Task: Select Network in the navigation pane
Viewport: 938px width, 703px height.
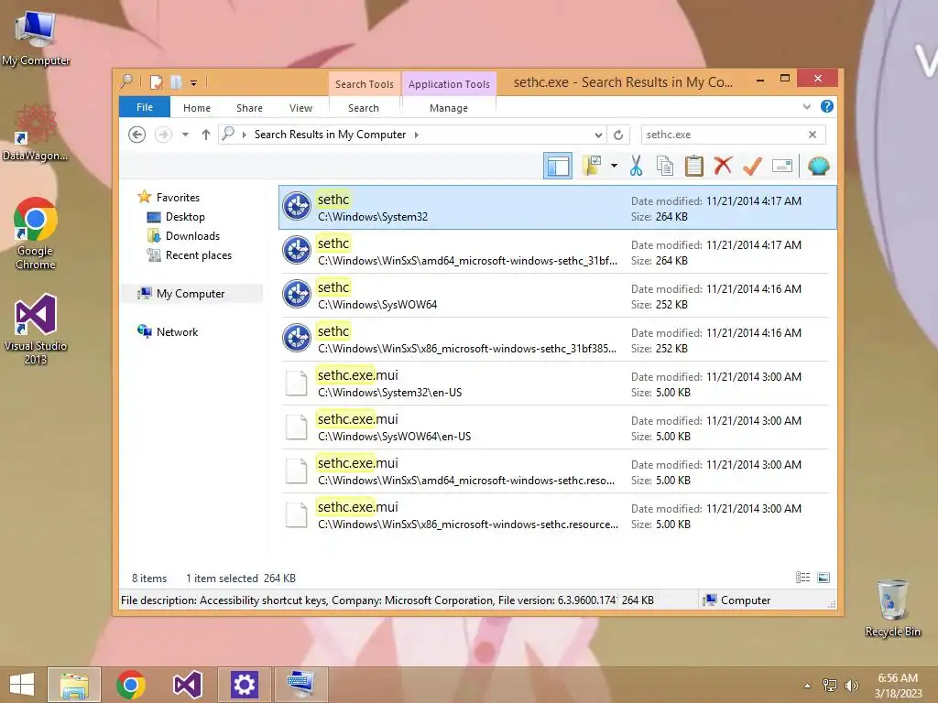Action: (177, 332)
